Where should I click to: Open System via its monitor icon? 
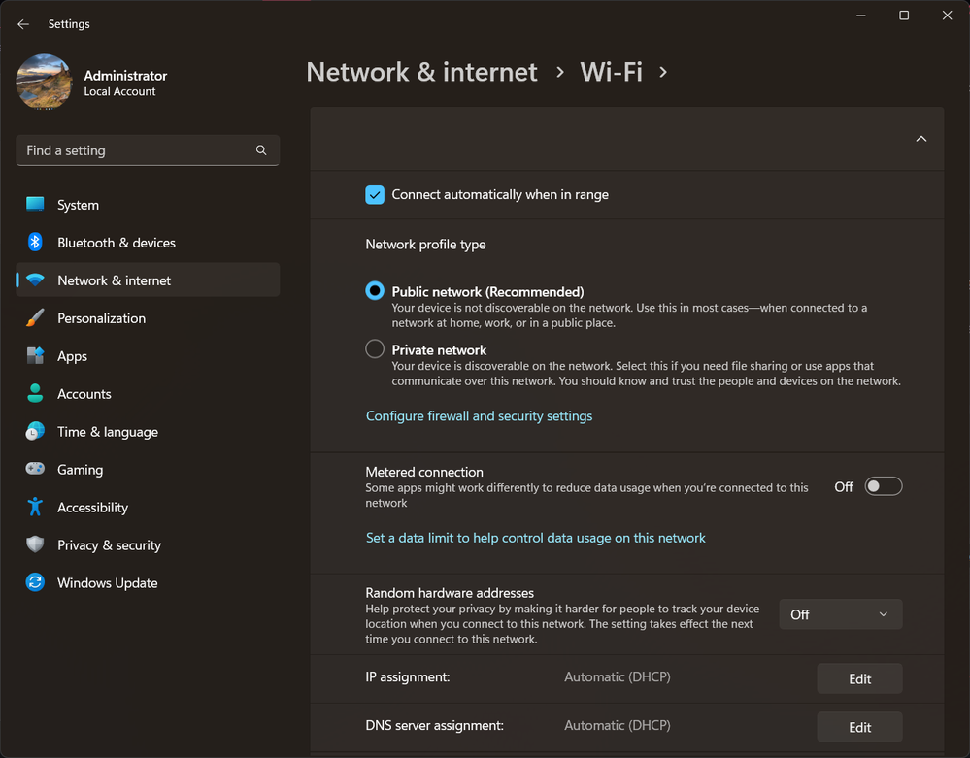click(x=35, y=204)
